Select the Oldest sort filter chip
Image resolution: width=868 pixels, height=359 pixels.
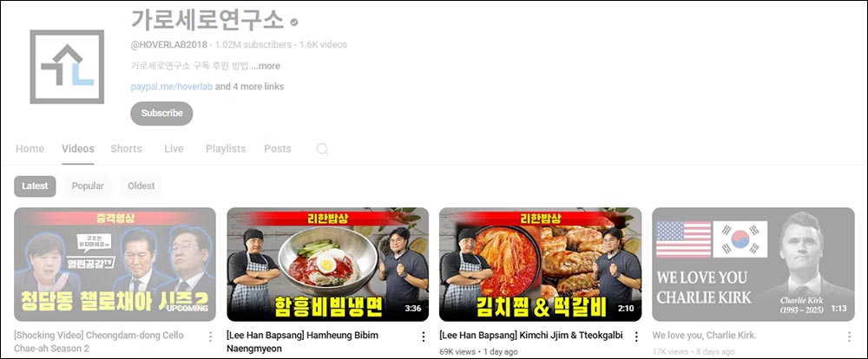[141, 186]
